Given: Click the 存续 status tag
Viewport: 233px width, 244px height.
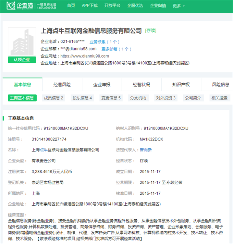Looking at the screenshot, I should [151, 31].
